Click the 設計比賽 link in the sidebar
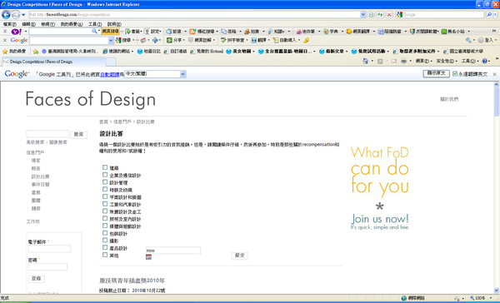 [40, 176]
